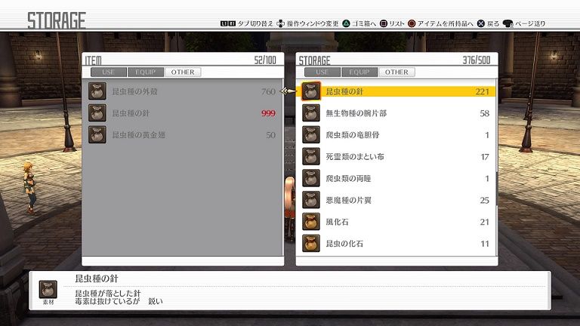The width and height of the screenshot is (580, 326).
Task: Click the 52/100 item capacity counter
Action: tap(265, 60)
